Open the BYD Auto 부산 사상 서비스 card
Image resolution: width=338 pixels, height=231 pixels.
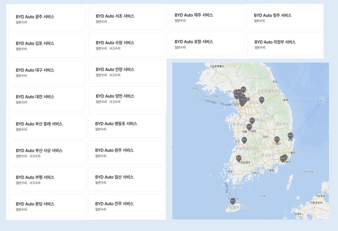pyautogui.click(x=47, y=153)
